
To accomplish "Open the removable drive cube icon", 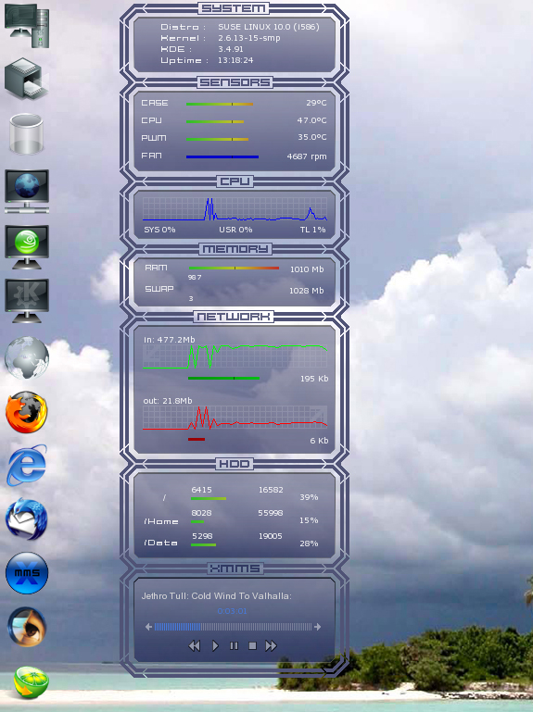I will point(26,79).
